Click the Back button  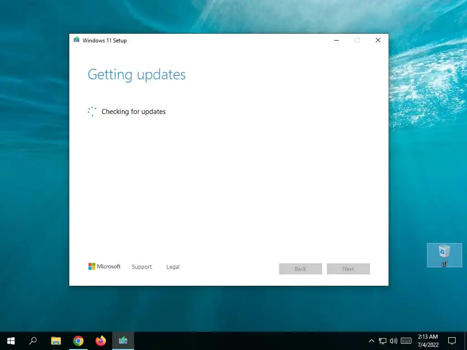pyautogui.click(x=300, y=269)
